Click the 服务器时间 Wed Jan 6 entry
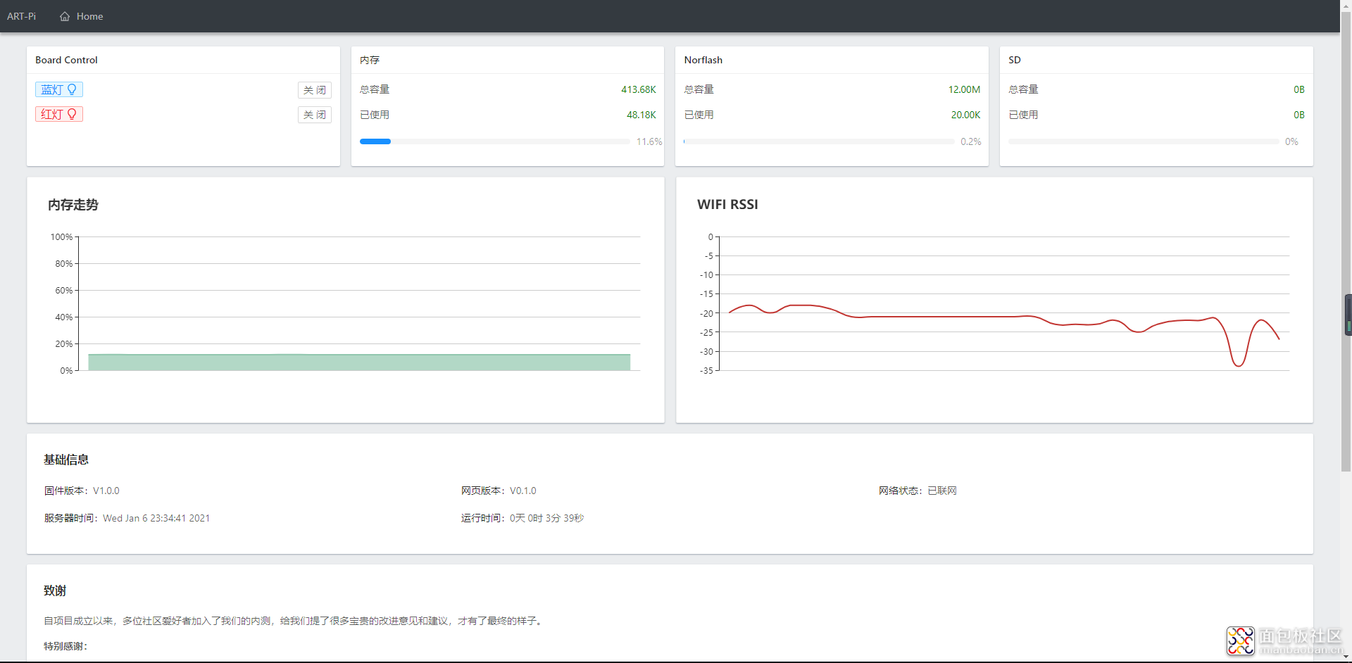The image size is (1352, 663). pos(127,518)
